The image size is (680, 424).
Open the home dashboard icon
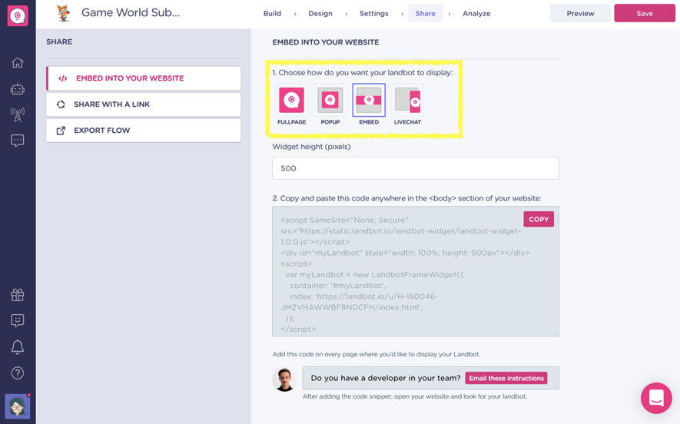18,63
